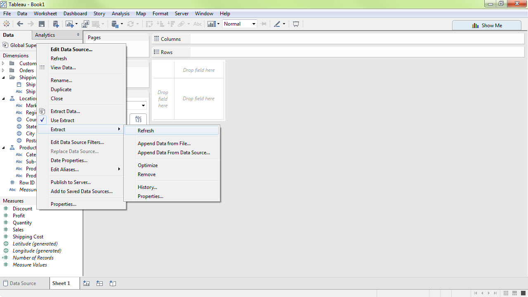Viewport: 528px width, 297px height.
Task: Click the Sort descending icon
Action: [x=171, y=24]
